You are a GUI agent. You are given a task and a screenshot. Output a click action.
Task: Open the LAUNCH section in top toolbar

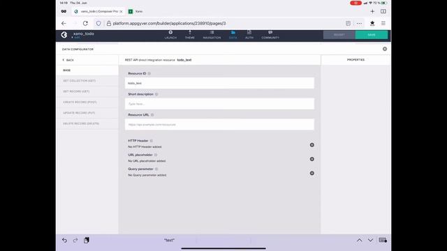[170, 35]
